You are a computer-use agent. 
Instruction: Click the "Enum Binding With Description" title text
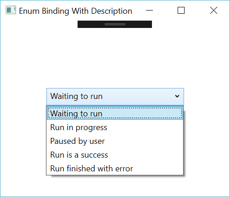coord(75,11)
